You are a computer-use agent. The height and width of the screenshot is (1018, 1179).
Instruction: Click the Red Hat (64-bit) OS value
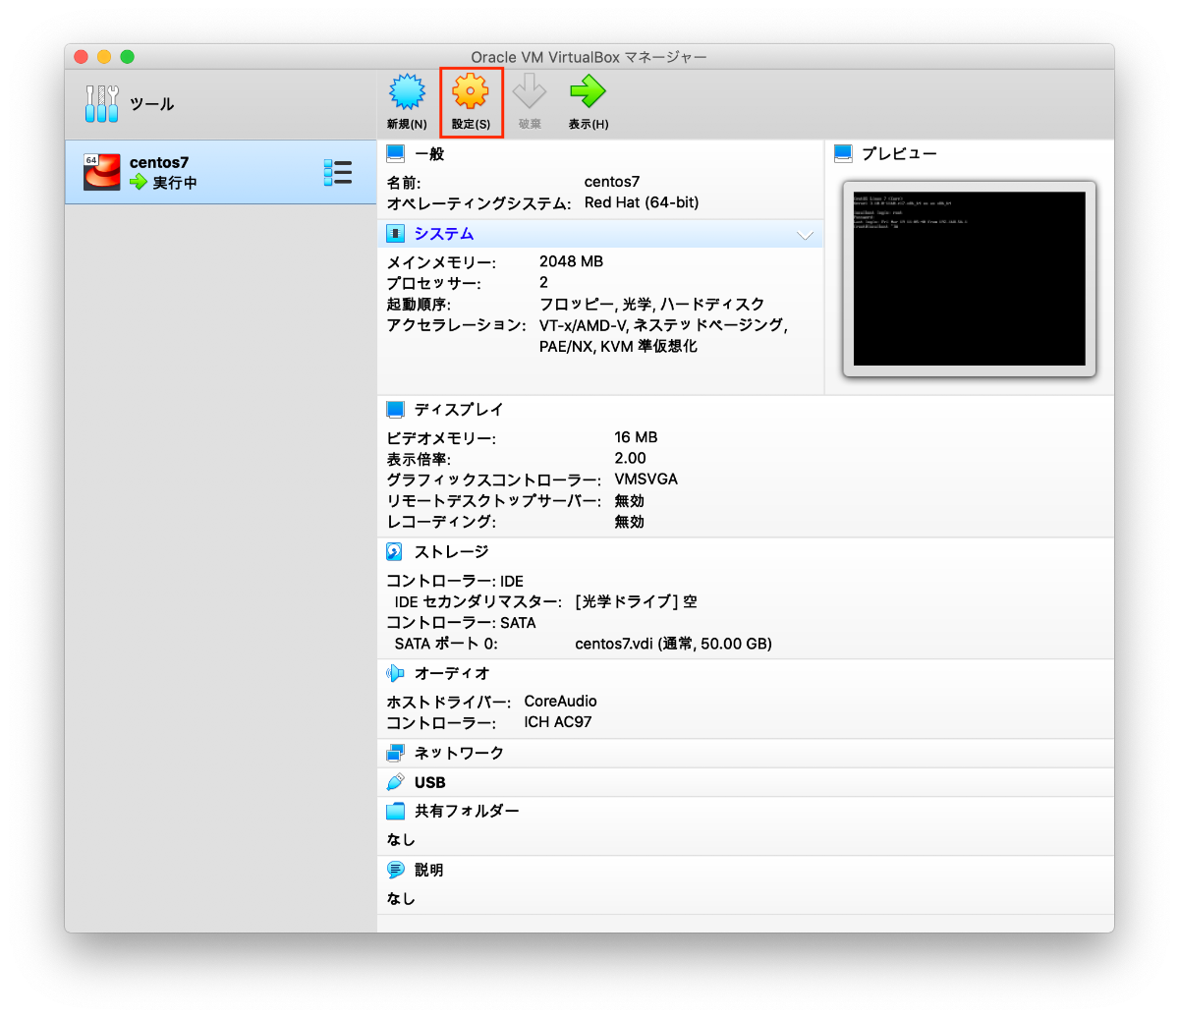tap(642, 202)
